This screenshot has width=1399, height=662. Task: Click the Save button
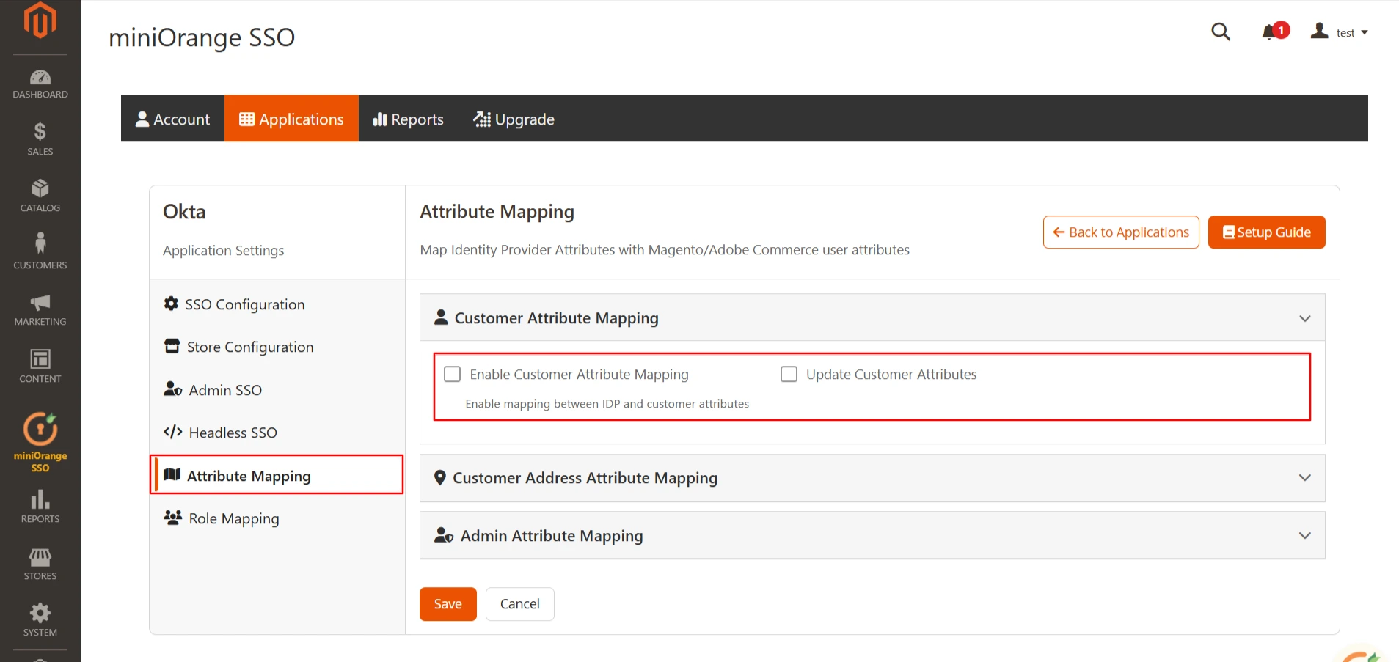tap(447, 603)
